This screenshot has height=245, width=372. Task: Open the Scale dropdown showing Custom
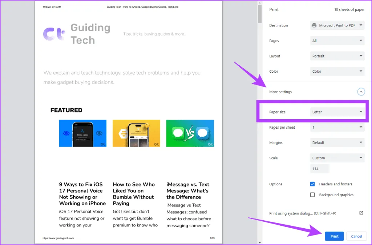[x=337, y=158]
